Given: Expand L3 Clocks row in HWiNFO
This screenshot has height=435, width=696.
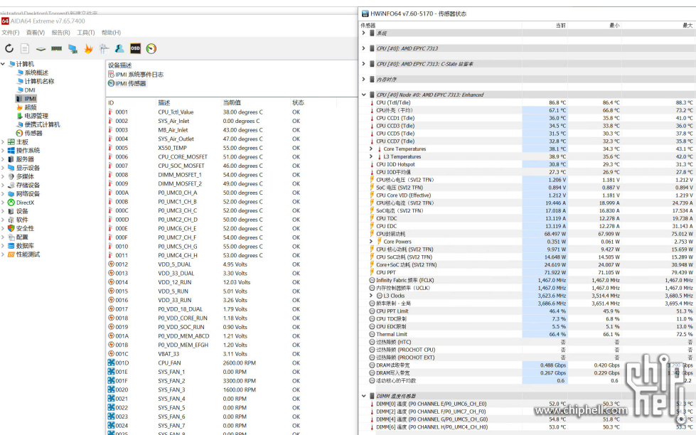Looking at the screenshot, I should (371, 296).
